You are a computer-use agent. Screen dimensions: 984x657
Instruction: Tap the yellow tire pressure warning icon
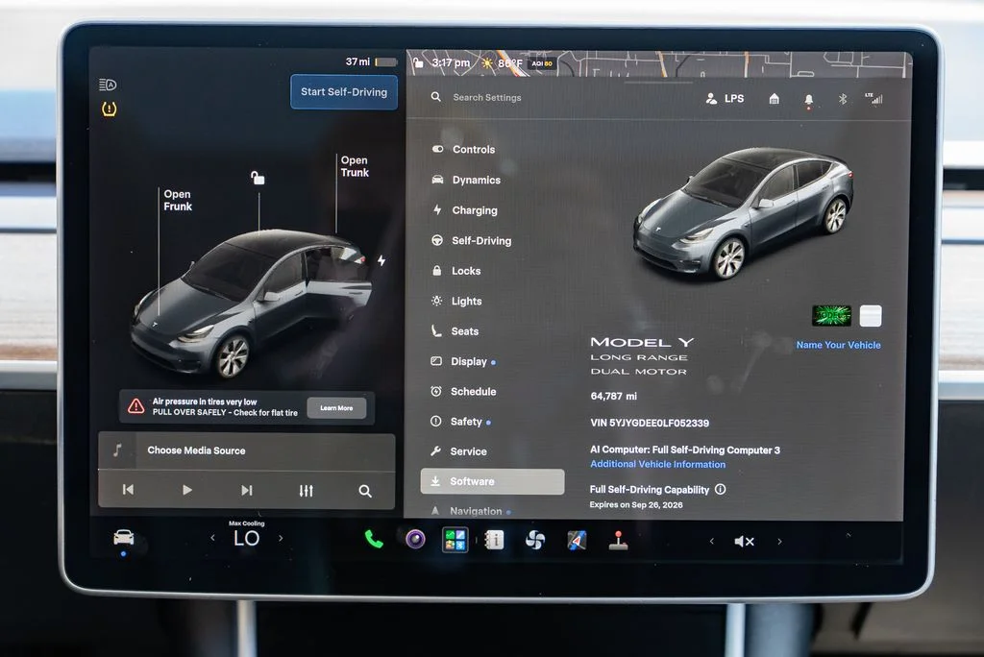110,109
